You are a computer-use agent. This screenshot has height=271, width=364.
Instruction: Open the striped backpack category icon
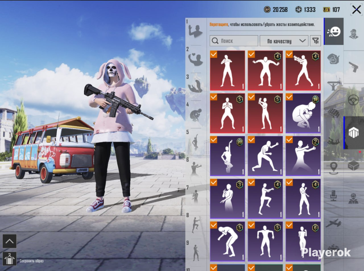pos(334,114)
